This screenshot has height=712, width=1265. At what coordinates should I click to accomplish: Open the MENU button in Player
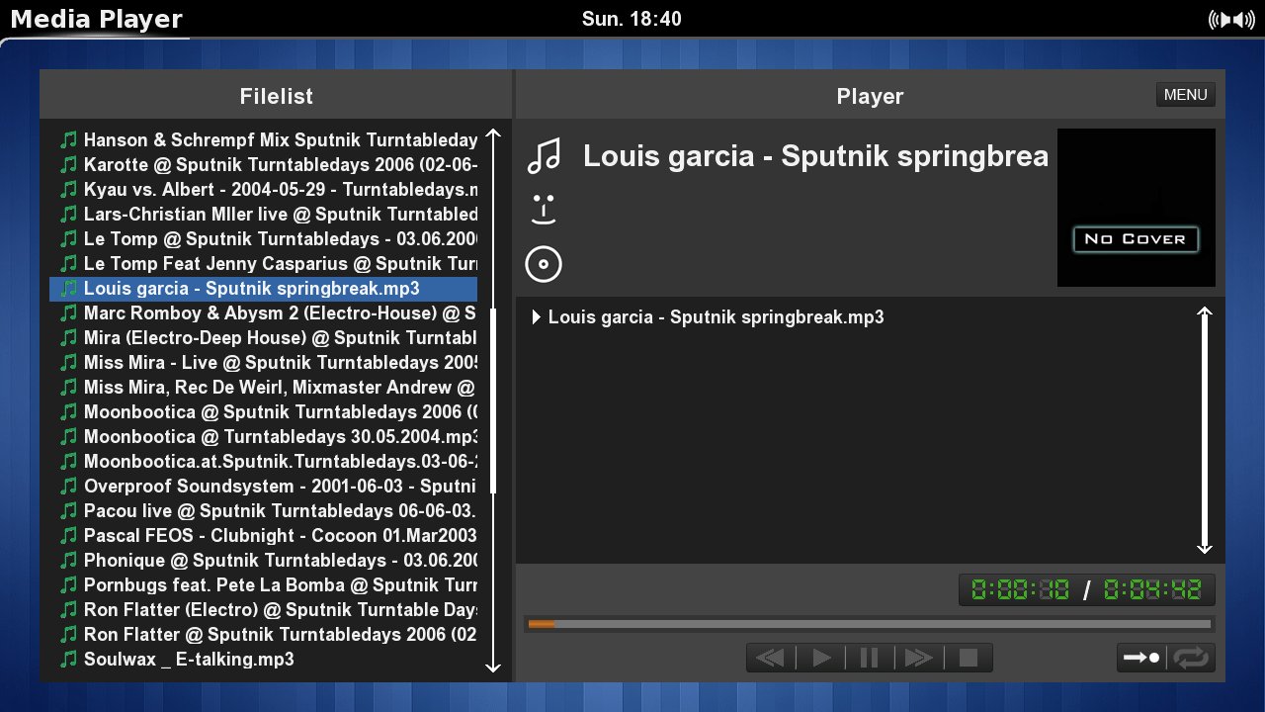pos(1185,95)
